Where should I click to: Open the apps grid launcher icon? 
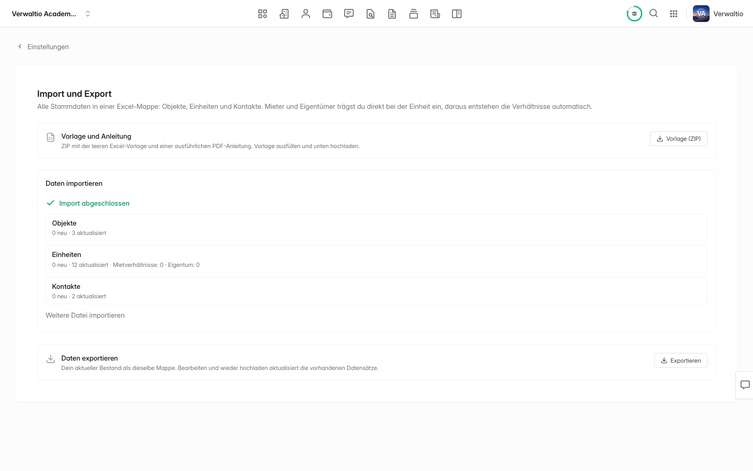click(x=674, y=14)
